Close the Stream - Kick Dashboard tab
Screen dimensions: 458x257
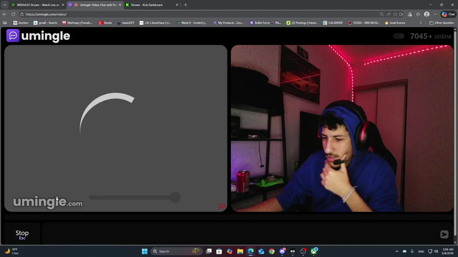point(177,5)
